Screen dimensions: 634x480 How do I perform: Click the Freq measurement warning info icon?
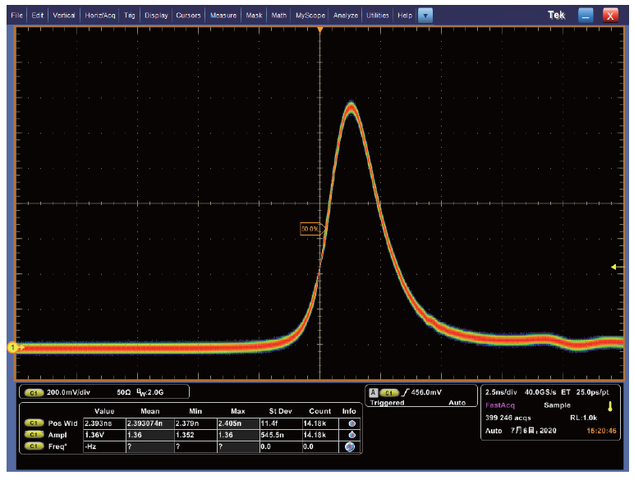pos(351,446)
